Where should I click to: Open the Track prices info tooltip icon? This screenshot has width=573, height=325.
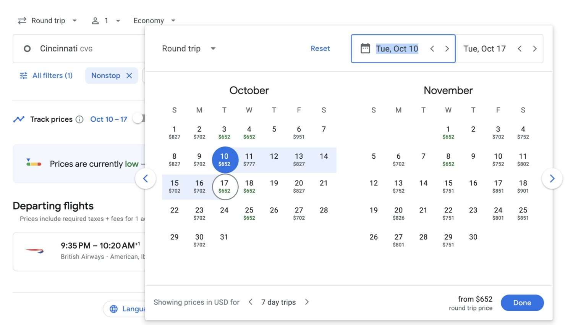point(79,119)
